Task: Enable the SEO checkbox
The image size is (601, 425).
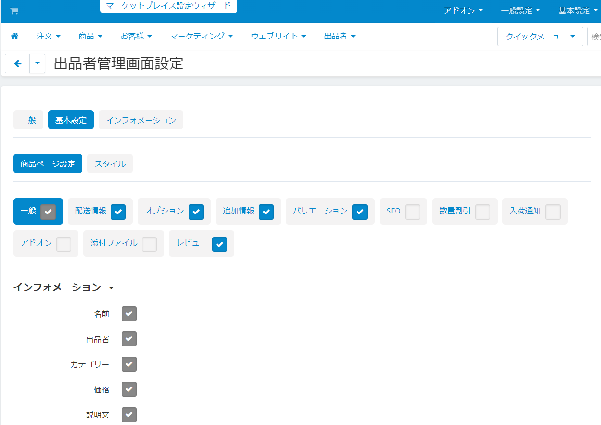Action: 412,212
